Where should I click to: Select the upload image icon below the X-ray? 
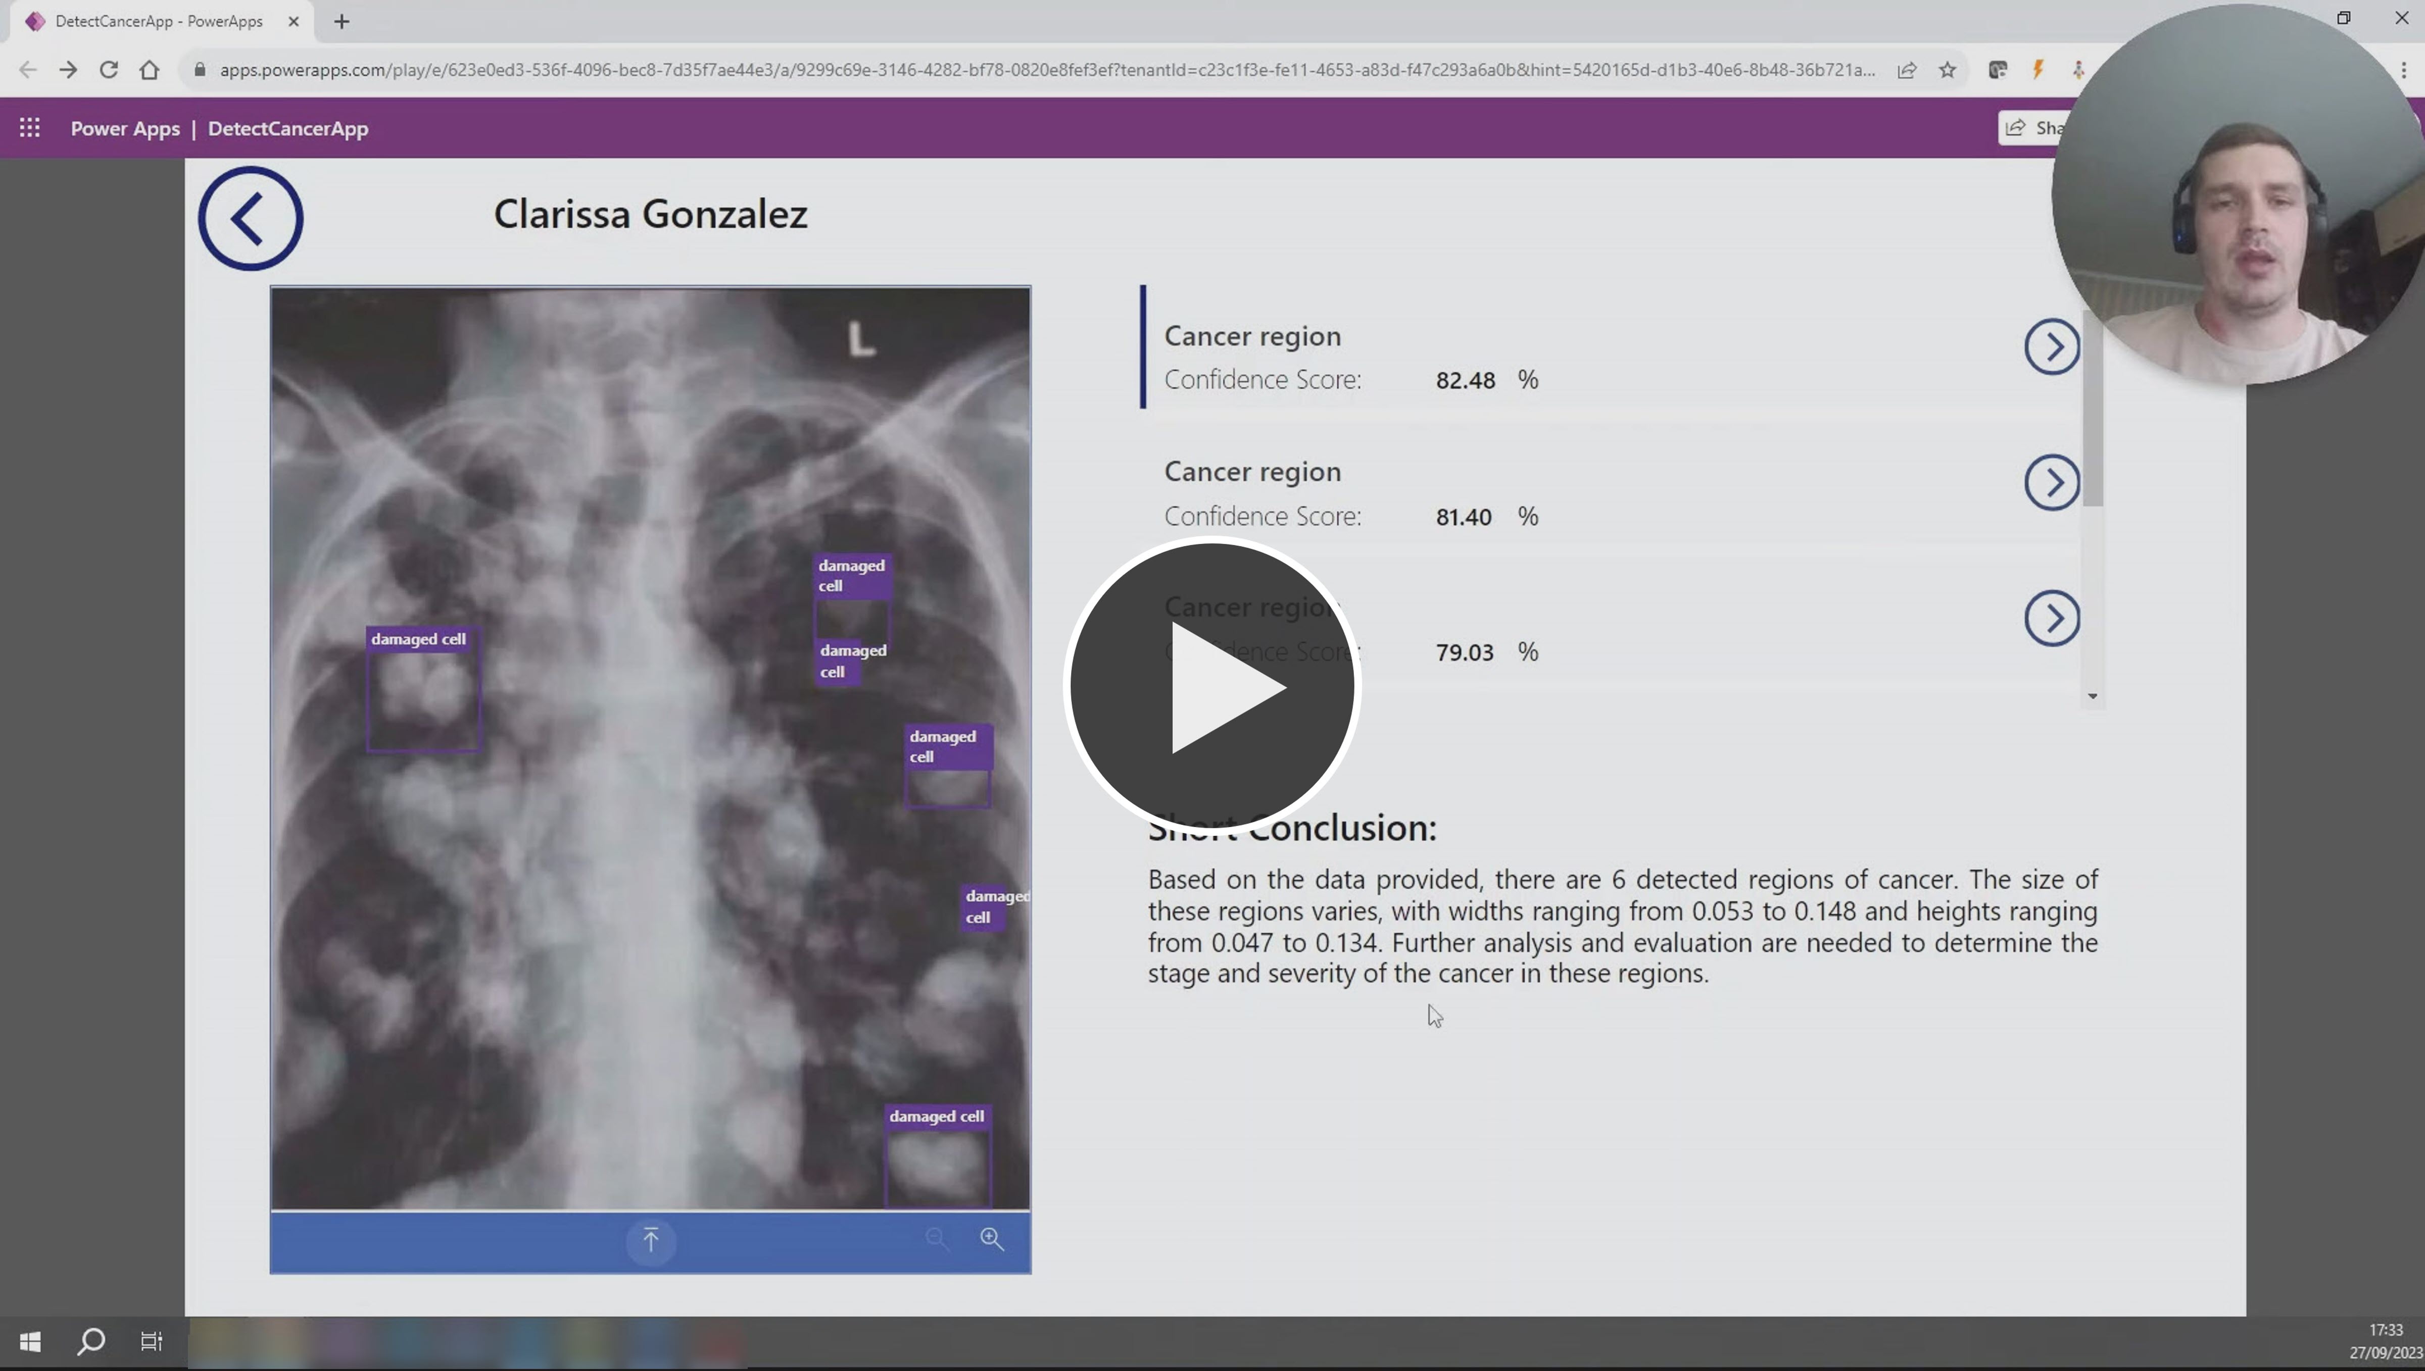pyautogui.click(x=650, y=1241)
